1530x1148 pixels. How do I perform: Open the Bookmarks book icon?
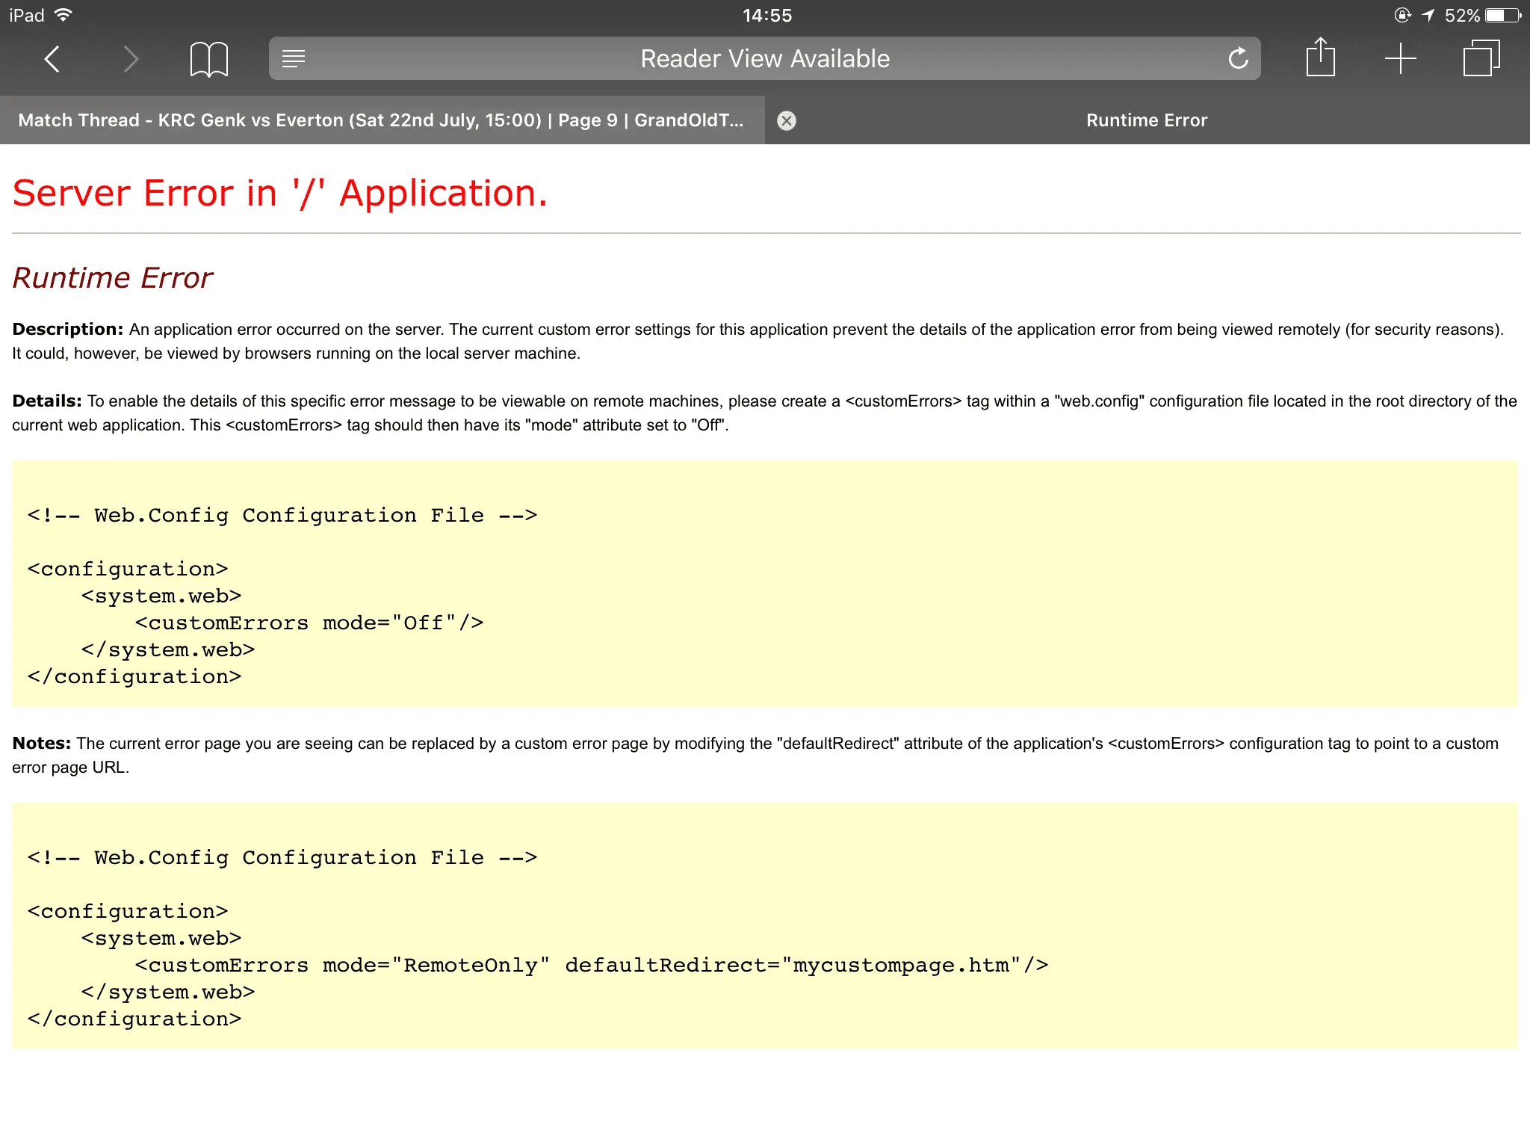tap(209, 59)
